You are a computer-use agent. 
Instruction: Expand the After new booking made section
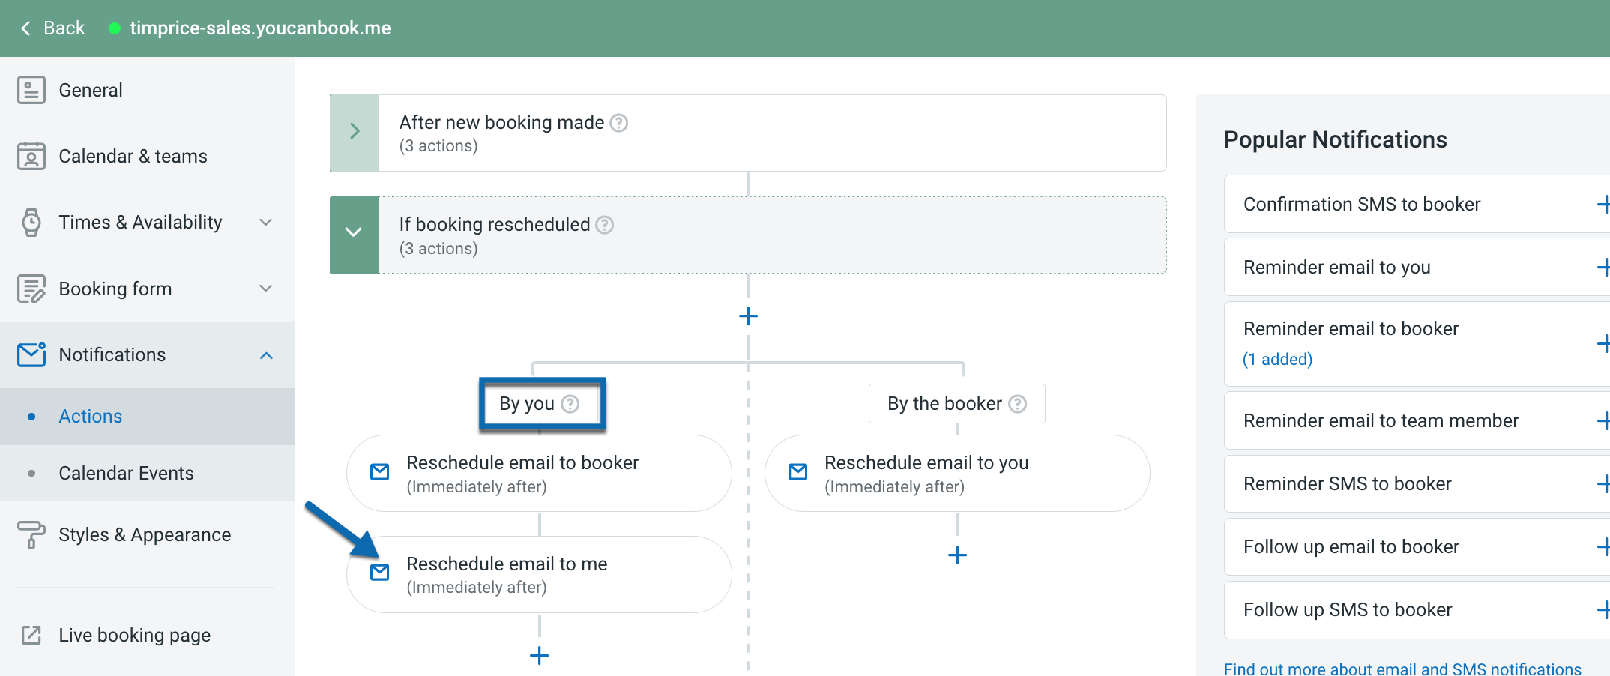[x=354, y=132]
